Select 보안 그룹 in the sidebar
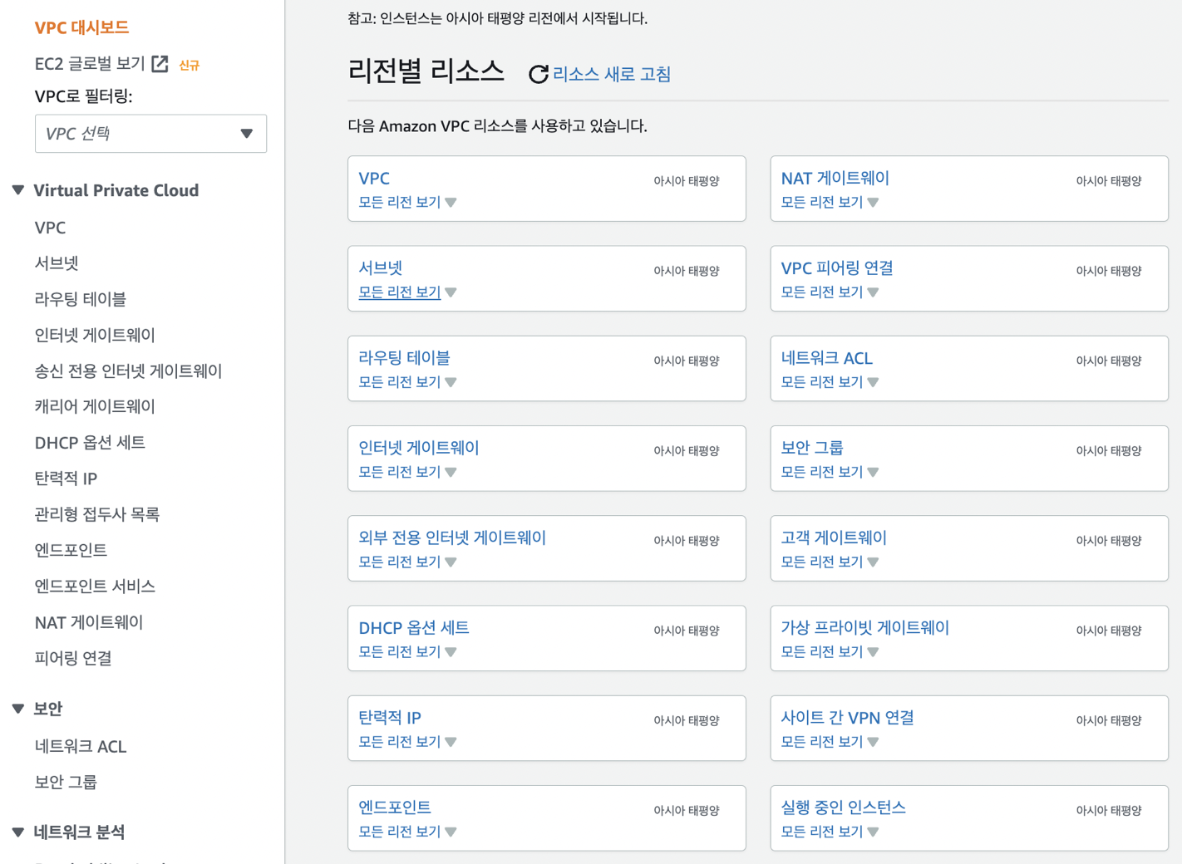 66,782
